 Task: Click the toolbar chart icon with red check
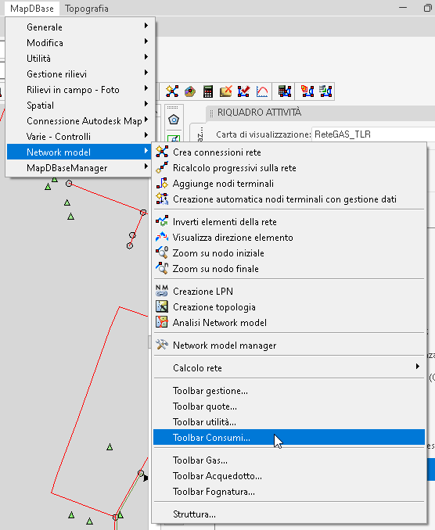click(243, 91)
